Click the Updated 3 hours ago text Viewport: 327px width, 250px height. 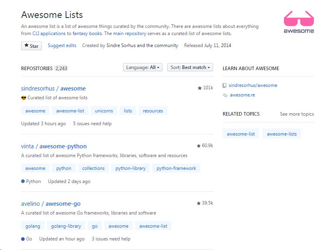point(43,124)
